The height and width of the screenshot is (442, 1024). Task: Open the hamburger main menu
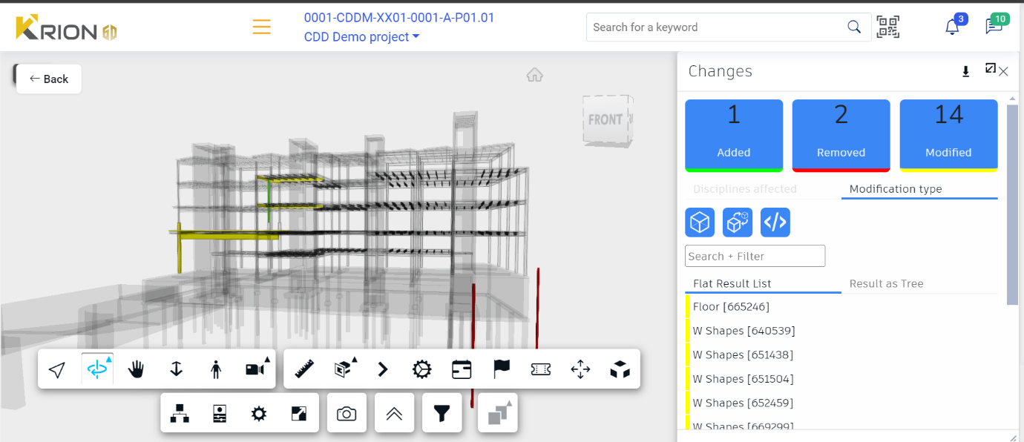[261, 27]
